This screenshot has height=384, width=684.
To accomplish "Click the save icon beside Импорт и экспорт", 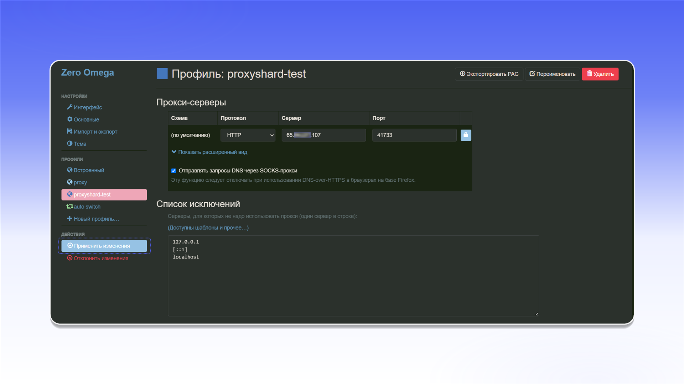I will pyautogui.click(x=69, y=131).
